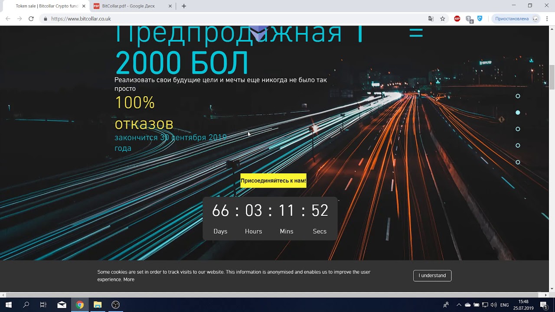Open Windows taskbar search
The image size is (555, 312).
pos(26,305)
